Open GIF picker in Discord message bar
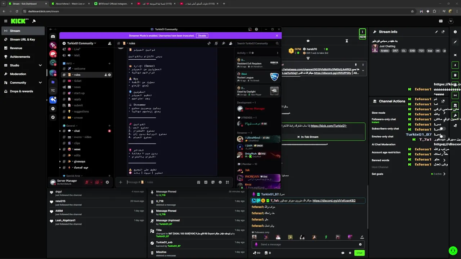This screenshot has height=259, width=461. (206, 182)
